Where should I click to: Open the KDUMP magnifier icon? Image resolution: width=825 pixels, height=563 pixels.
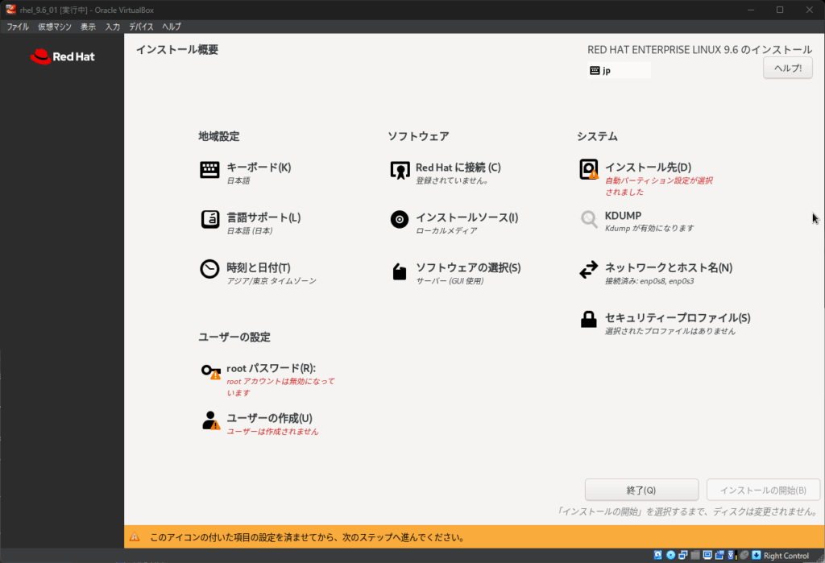[589, 219]
